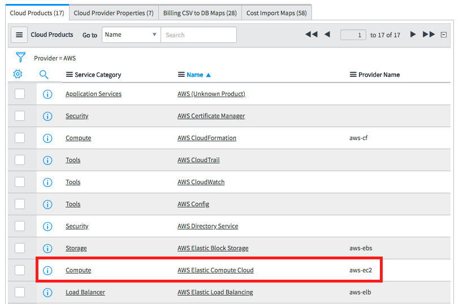
Task: Preview AWS Config info icon
Action: (x=47, y=204)
